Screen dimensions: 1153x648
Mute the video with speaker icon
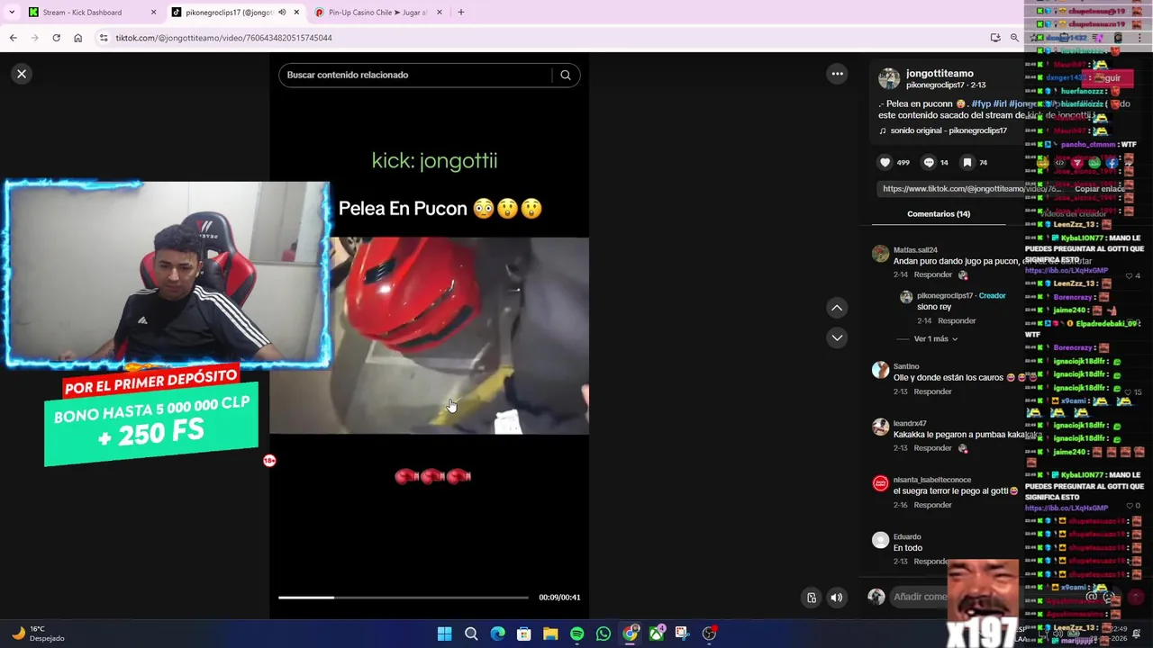coord(837,598)
